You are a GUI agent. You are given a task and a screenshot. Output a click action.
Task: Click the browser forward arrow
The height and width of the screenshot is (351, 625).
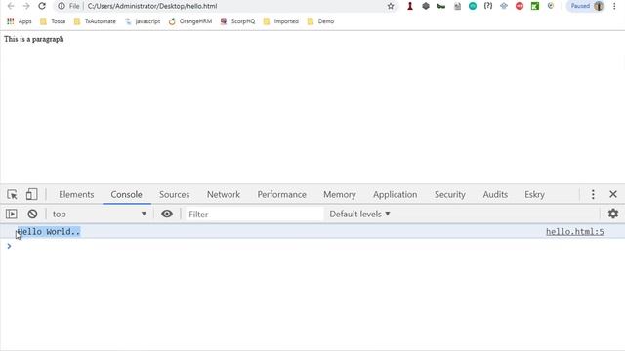(x=26, y=6)
